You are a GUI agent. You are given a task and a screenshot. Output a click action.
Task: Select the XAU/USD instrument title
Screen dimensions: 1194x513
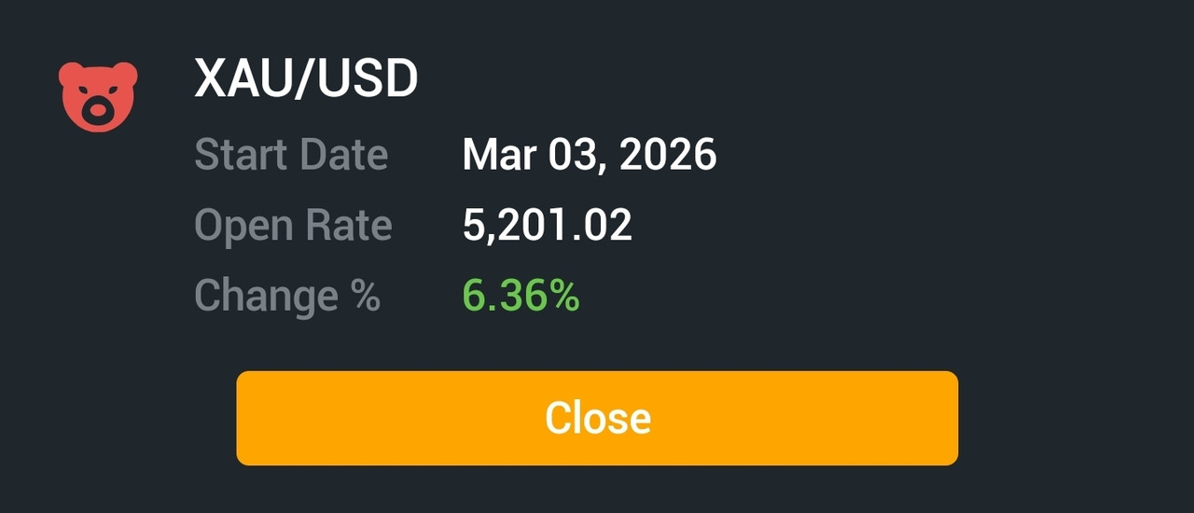click(x=306, y=80)
